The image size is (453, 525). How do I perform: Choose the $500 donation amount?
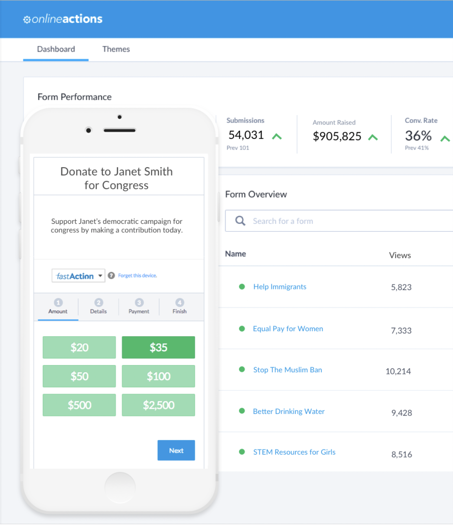tap(79, 405)
